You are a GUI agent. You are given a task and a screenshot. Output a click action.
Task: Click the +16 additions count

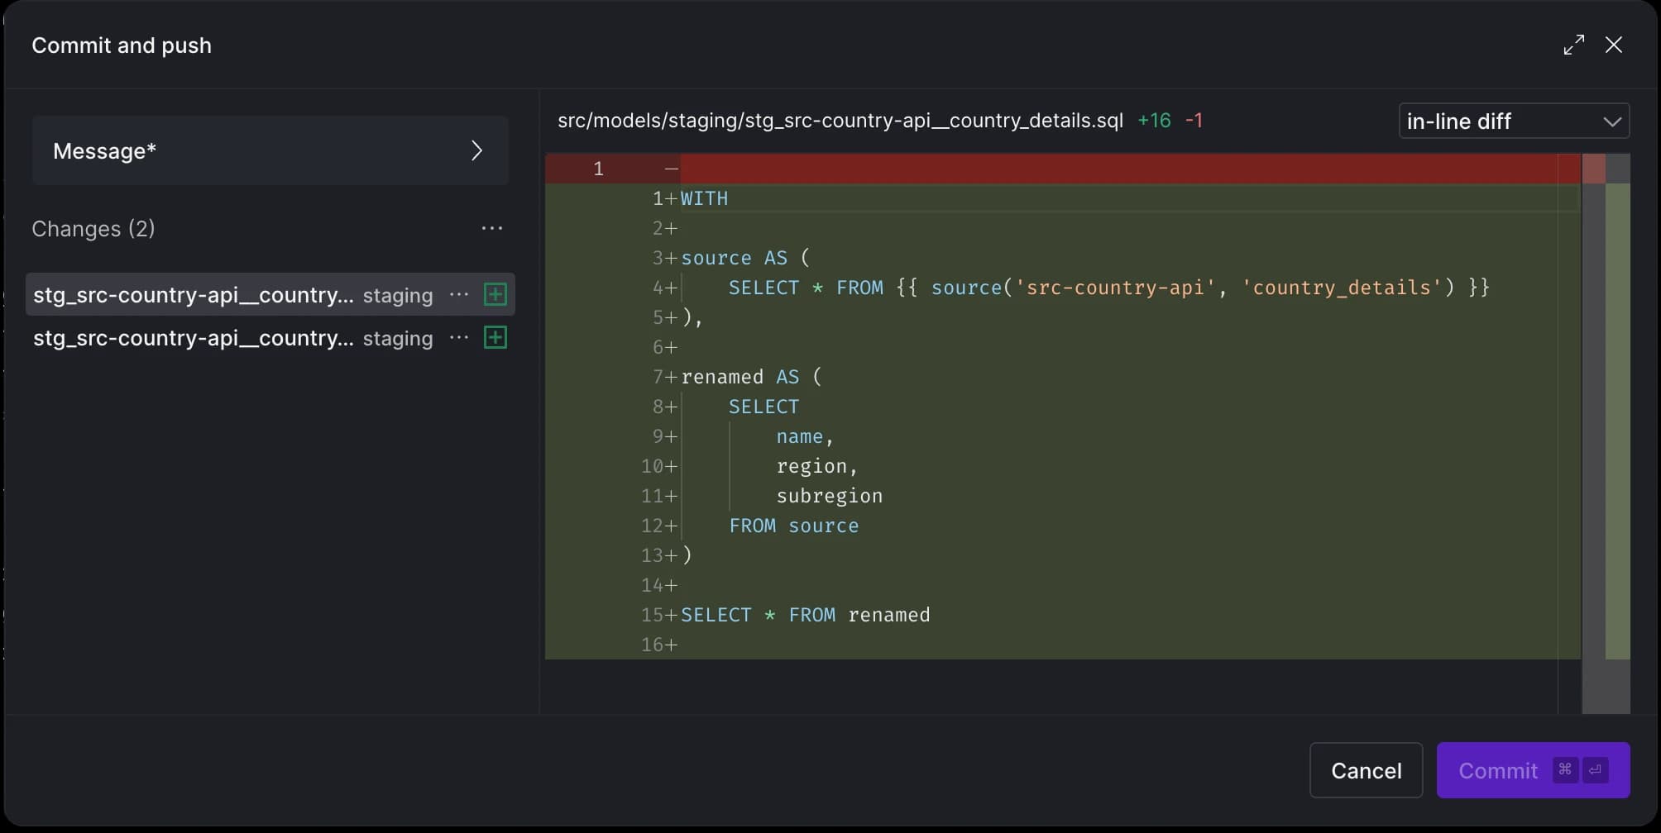click(1154, 121)
